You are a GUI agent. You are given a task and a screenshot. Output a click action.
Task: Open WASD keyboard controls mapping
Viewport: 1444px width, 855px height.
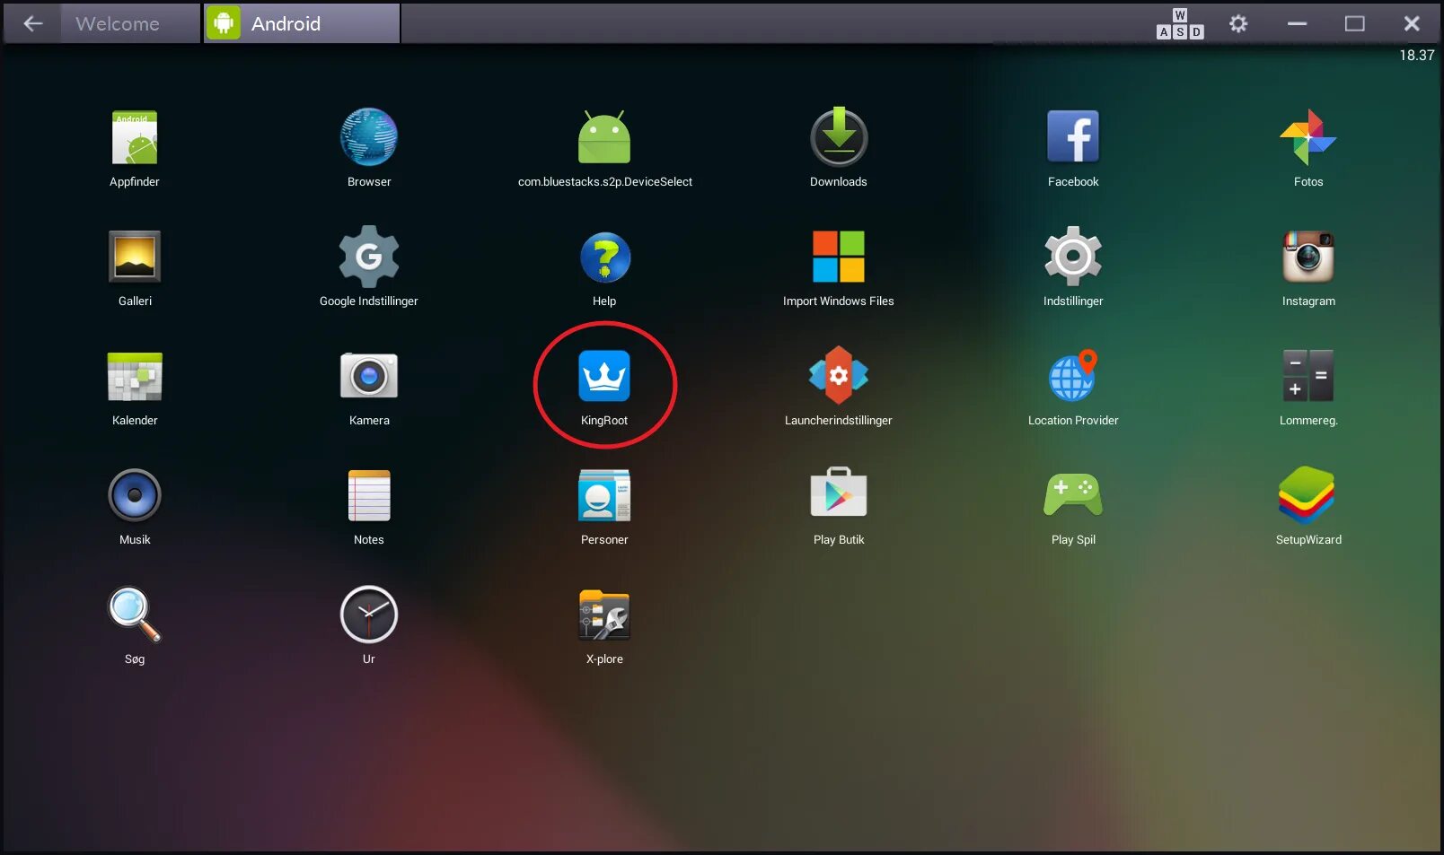1180,24
